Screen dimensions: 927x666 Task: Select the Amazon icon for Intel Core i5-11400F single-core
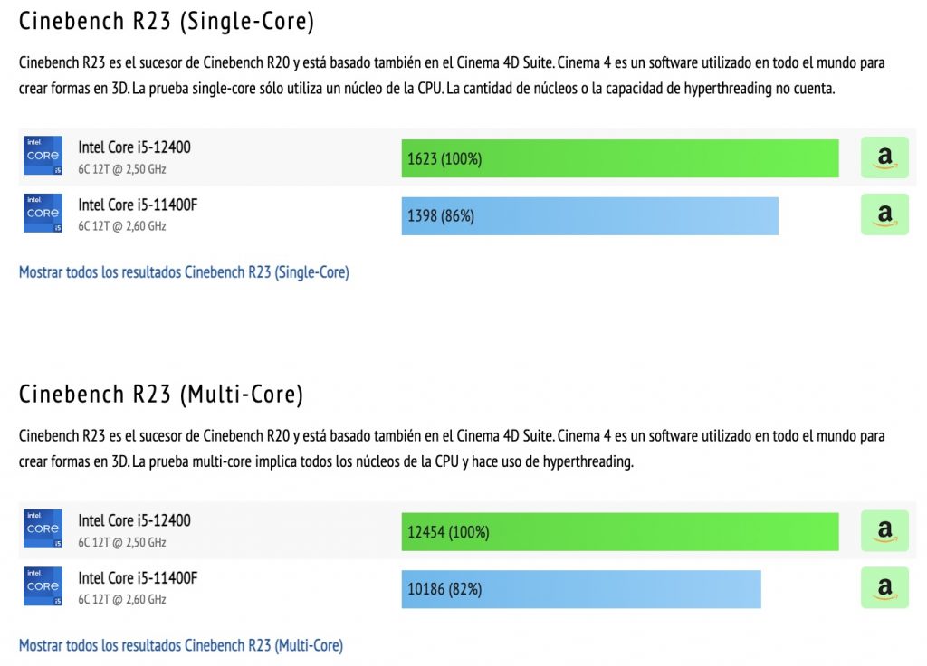(884, 214)
